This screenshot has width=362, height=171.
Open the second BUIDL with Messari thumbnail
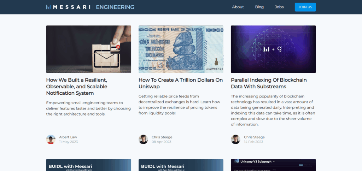tap(181, 165)
